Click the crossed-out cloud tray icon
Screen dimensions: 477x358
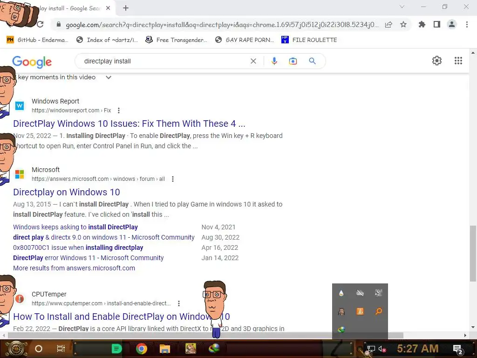point(360,293)
